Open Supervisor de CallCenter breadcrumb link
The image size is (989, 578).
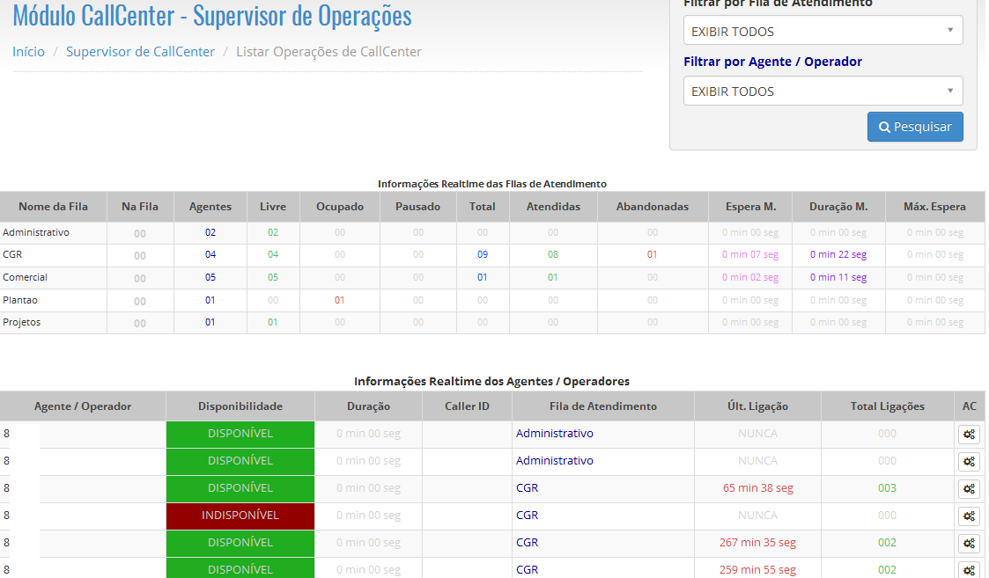click(x=140, y=52)
